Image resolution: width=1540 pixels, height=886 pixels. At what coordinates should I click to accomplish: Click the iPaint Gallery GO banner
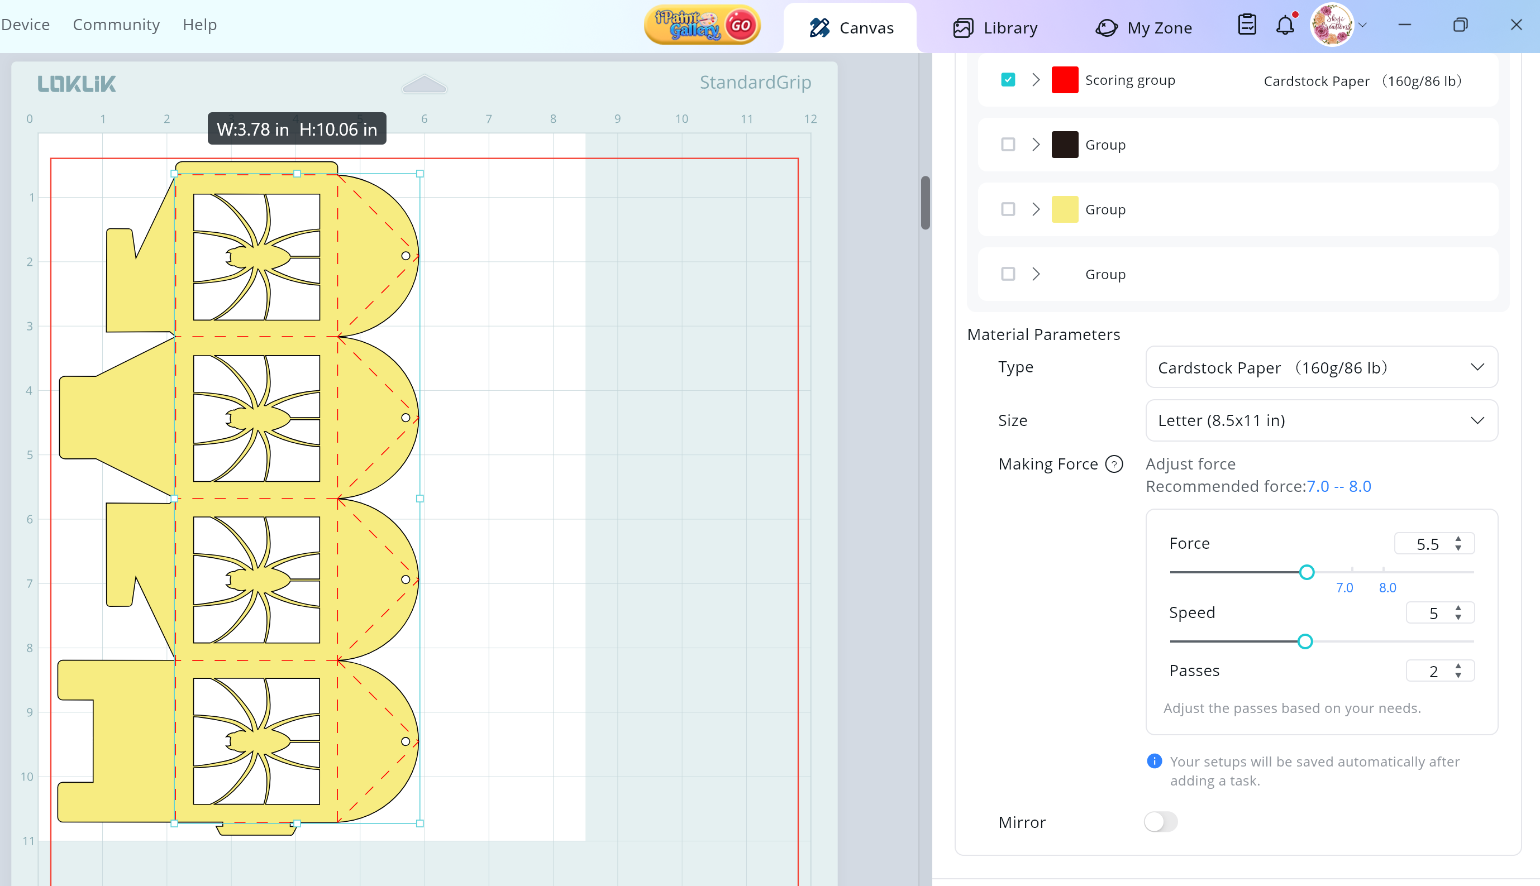pos(703,25)
